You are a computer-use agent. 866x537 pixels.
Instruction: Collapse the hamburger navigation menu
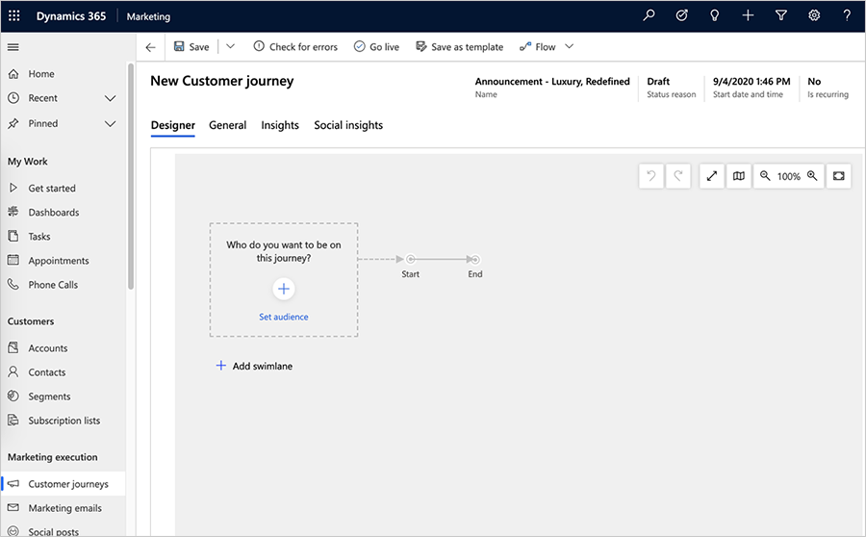pyautogui.click(x=13, y=47)
